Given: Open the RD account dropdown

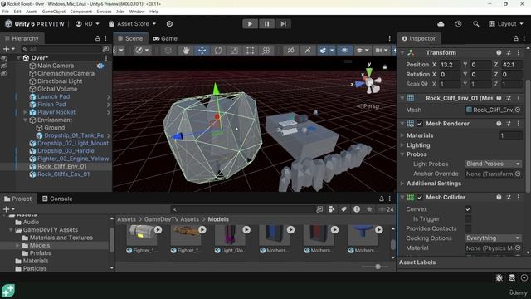Looking at the screenshot, I should [87, 24].
